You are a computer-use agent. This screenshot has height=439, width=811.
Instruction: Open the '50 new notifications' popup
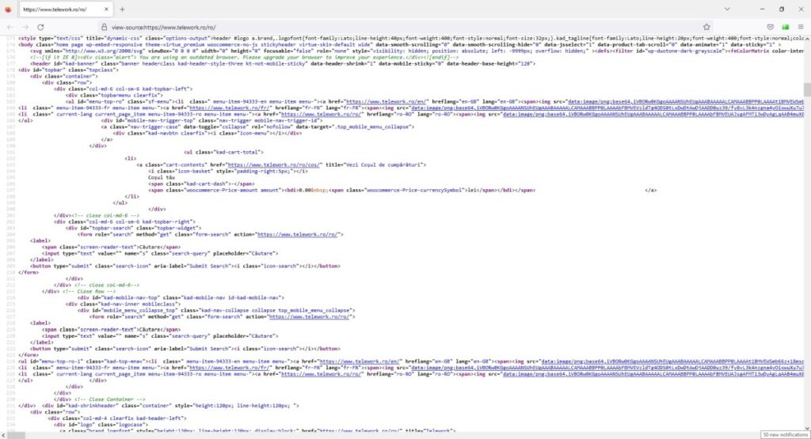click(785, 435)
